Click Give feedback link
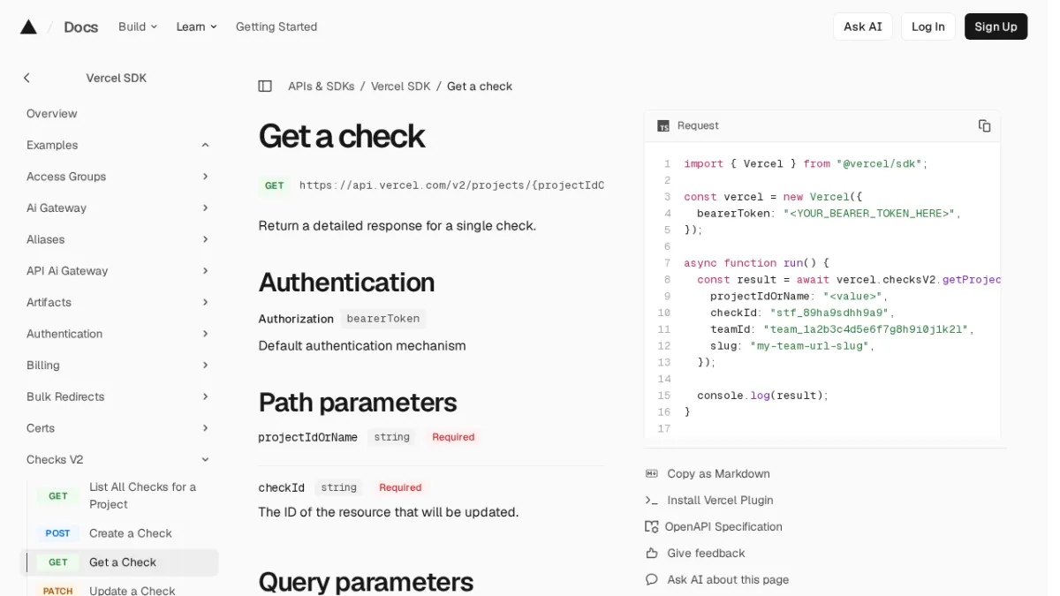The image size is (1060, 596). (707, 553)
